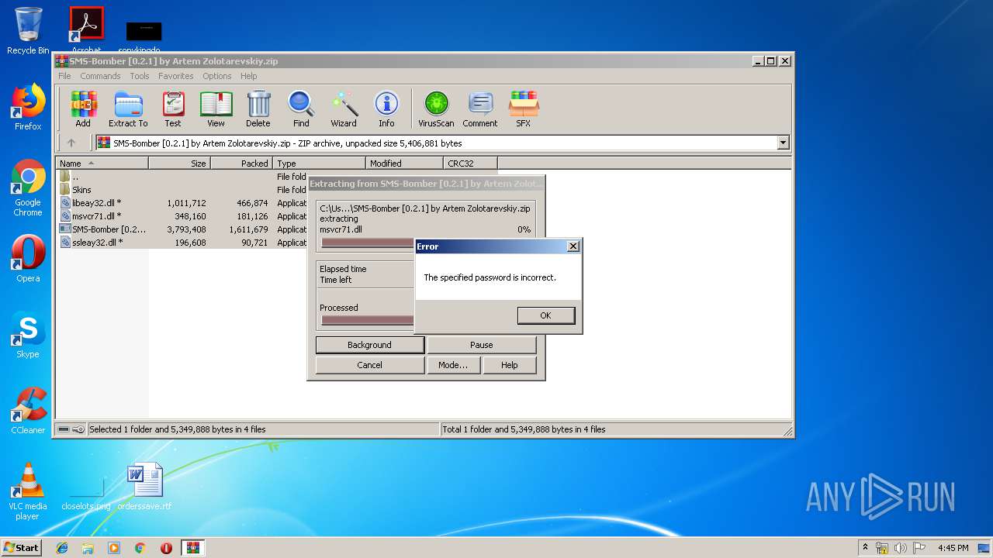The height and width of the screenshot is (558, 993).
Task: Open Acrobat Reader desktop shortcut
Action: [x=87, y=29]
